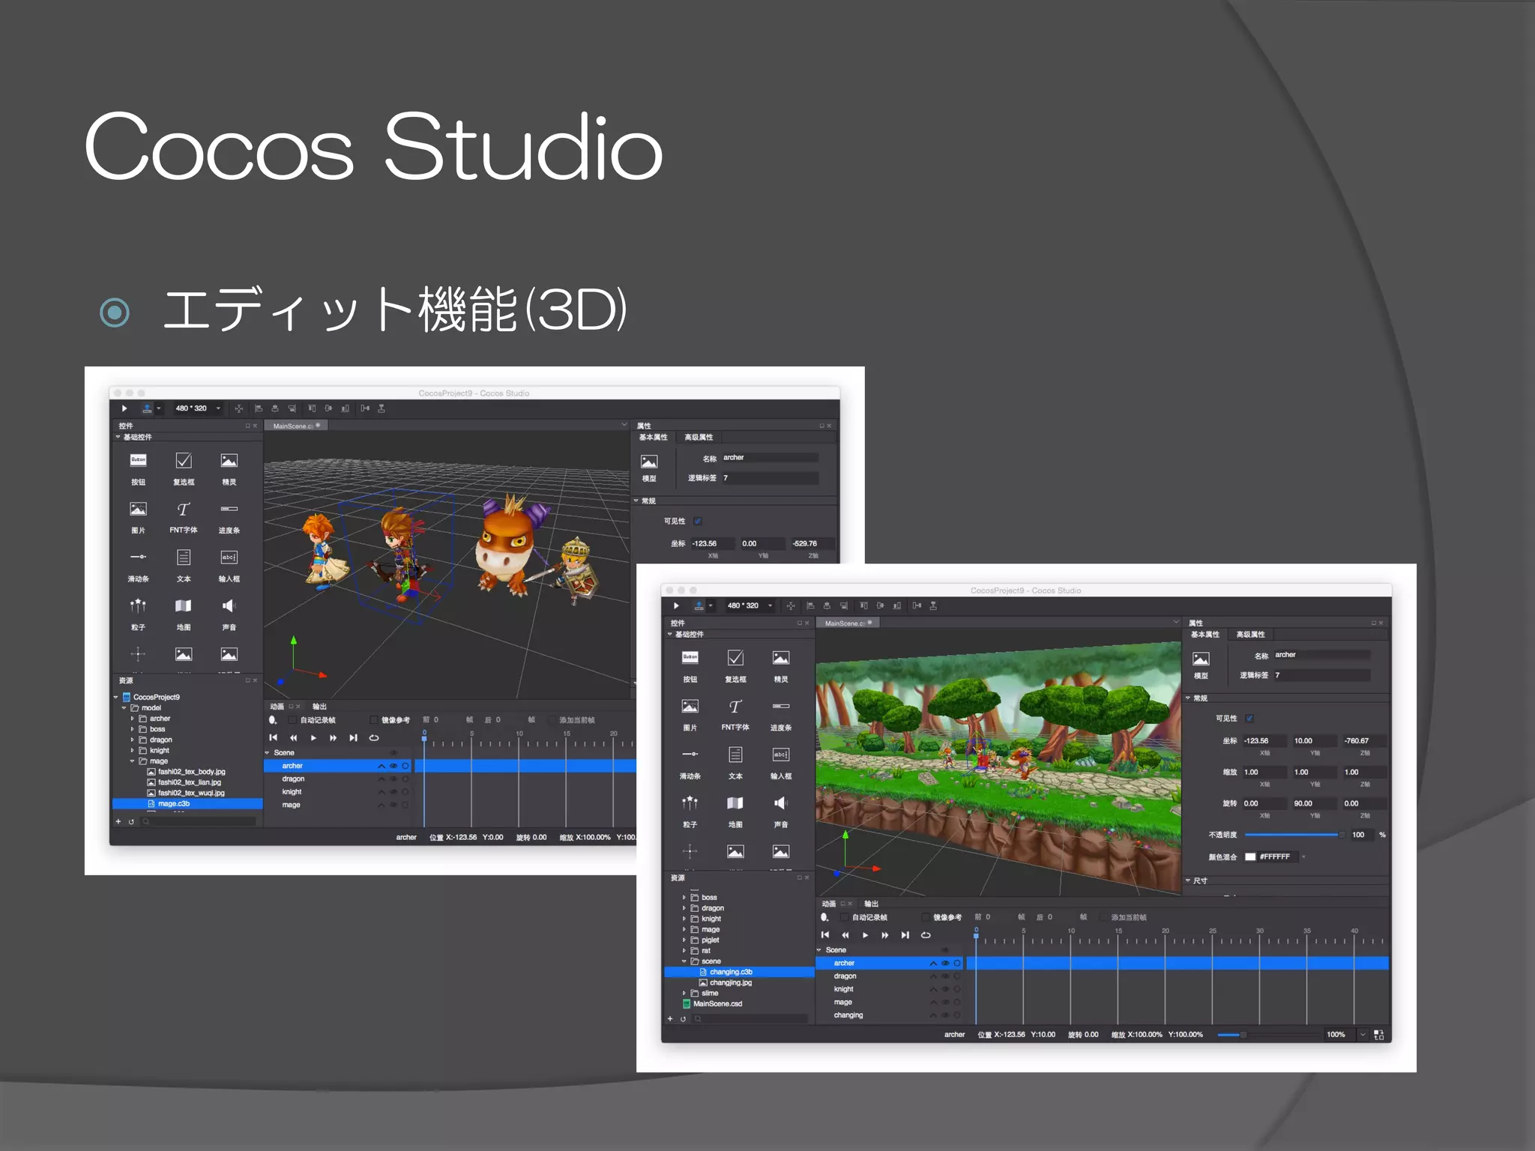Viewport: 1535px width, 1151px height.
Task: Choose the 文本 text widget in forest-scene window
Action: tap(735, 755)
